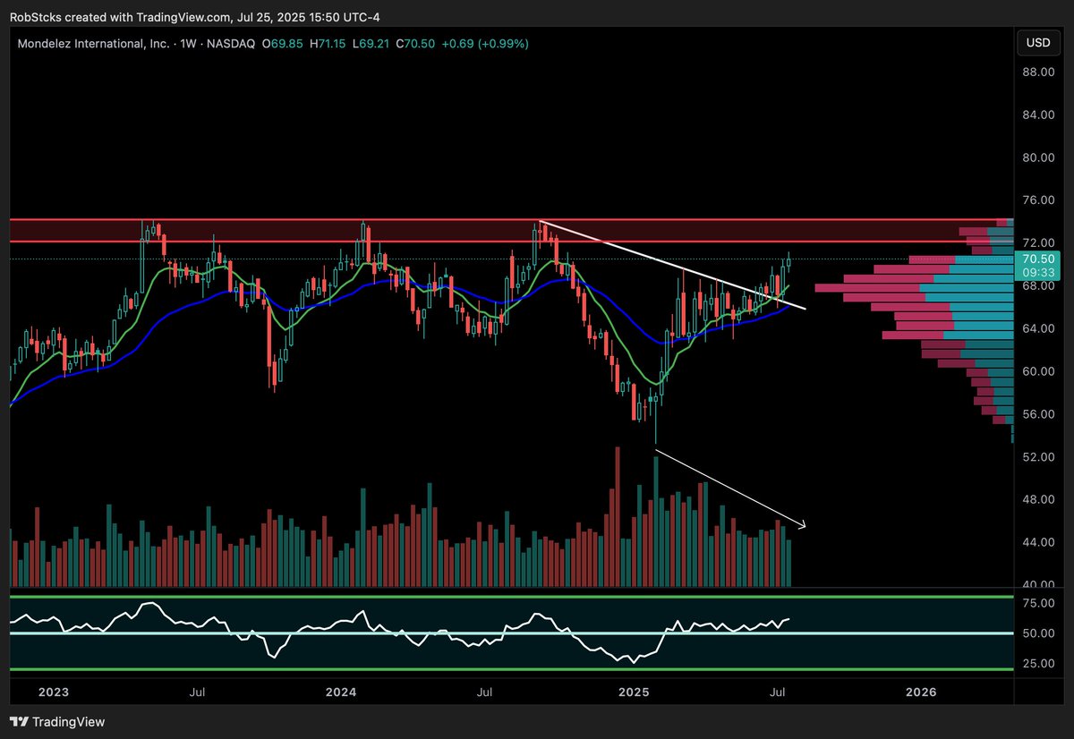Click the TradingView logo
The height and width of the screenshot is (739, 1074).
pyautogui.click(x=58, y=721)
